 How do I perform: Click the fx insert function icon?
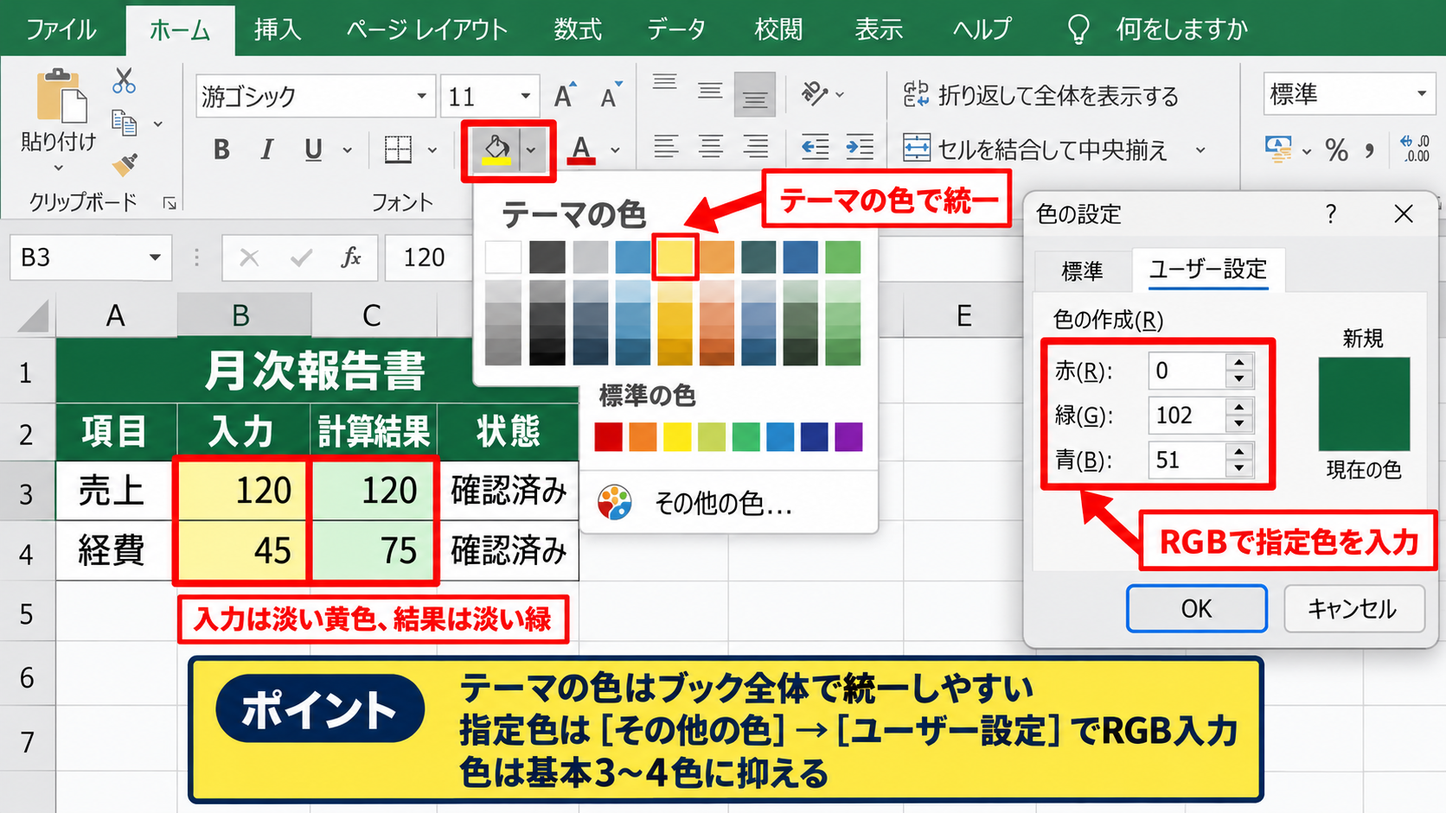(x=350, y=257)
